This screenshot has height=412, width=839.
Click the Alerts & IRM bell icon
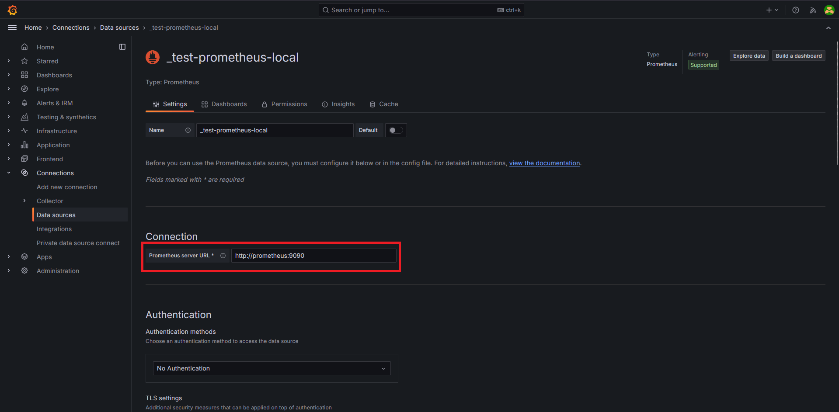[24, 103]
